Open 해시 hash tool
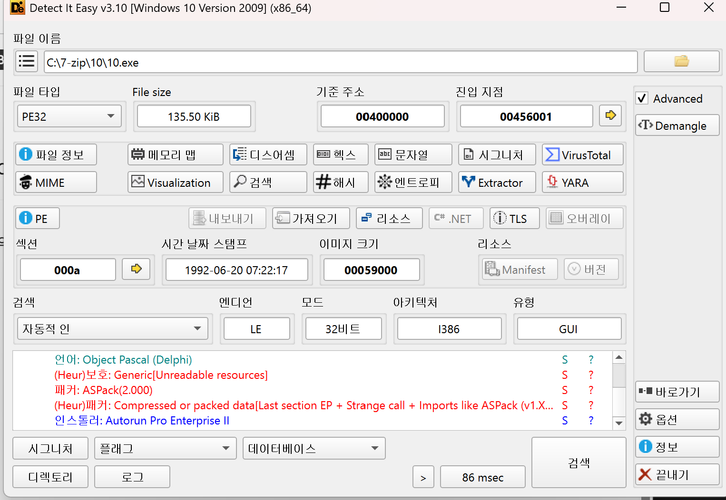This screenshot has width=726, height=500. point(341,182)
